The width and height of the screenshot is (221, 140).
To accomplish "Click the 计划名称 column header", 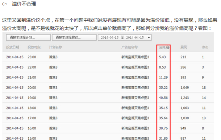I will point(55,47).
